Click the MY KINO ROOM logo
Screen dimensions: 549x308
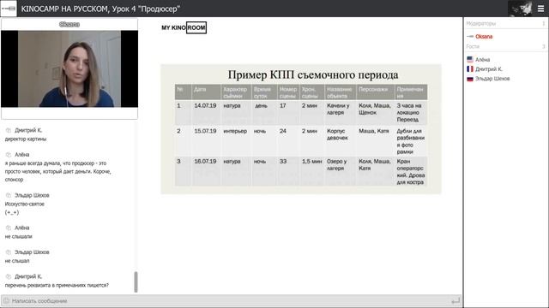pyautogui.click(x=184, y=27)
